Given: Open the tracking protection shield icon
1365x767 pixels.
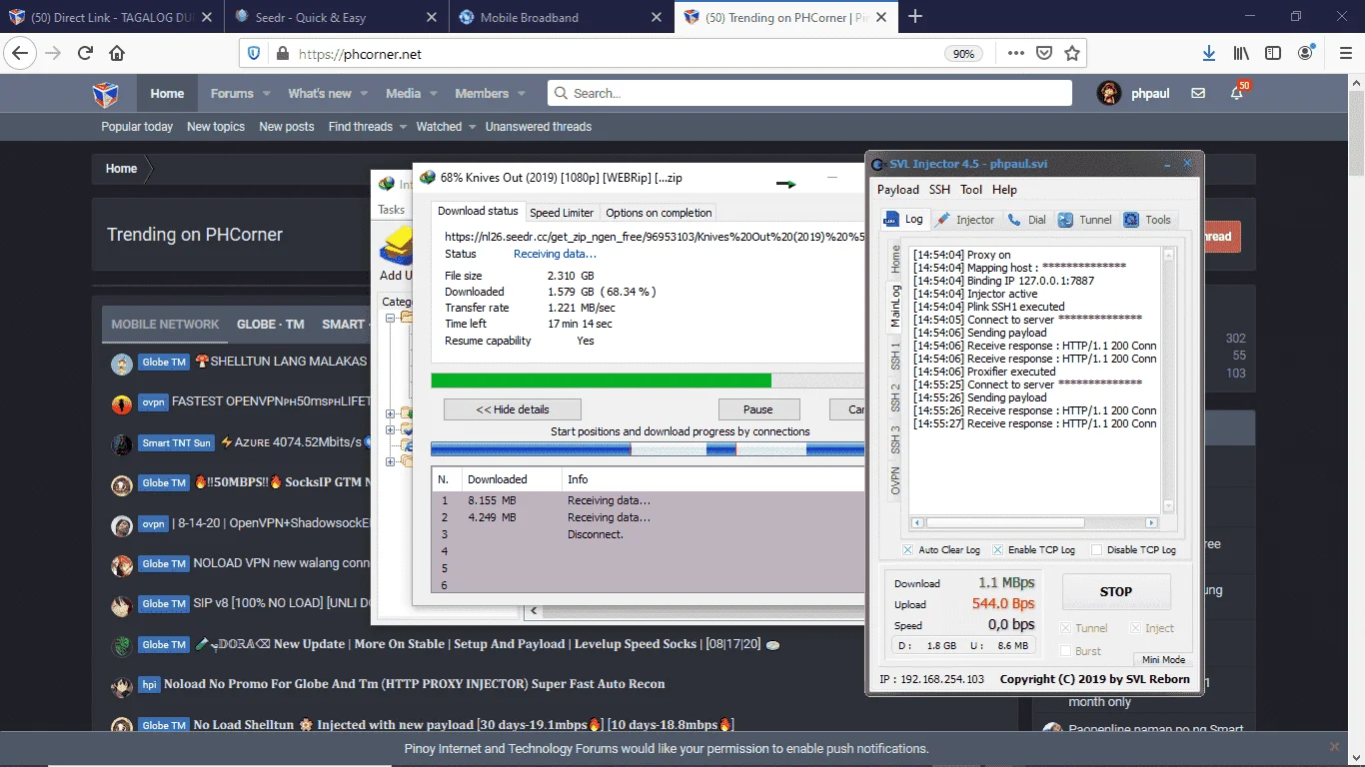Looking at the screenshot, I should (x=254, y=54).
